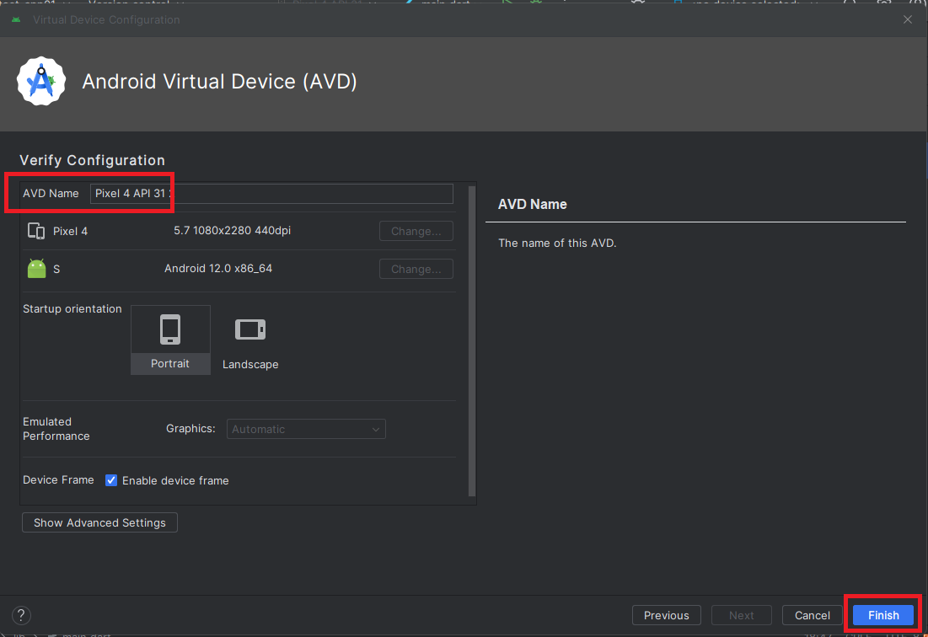The height and width of the screenshot is (637, 928).
Task: Click the 'Verify Configuration' heading
Action: pyautogui.click(x=93, y=160)
